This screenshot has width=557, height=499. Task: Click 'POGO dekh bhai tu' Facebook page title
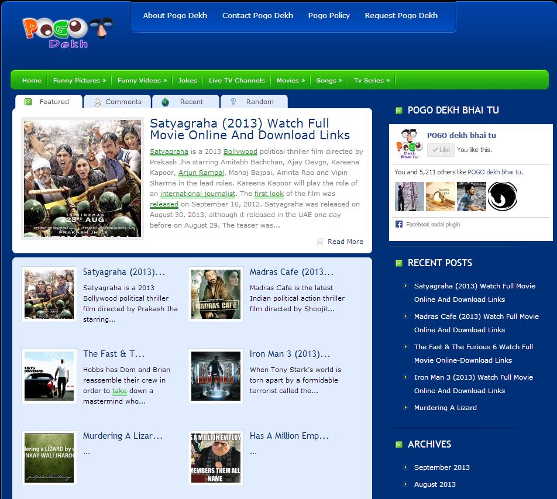click(462, 135)
